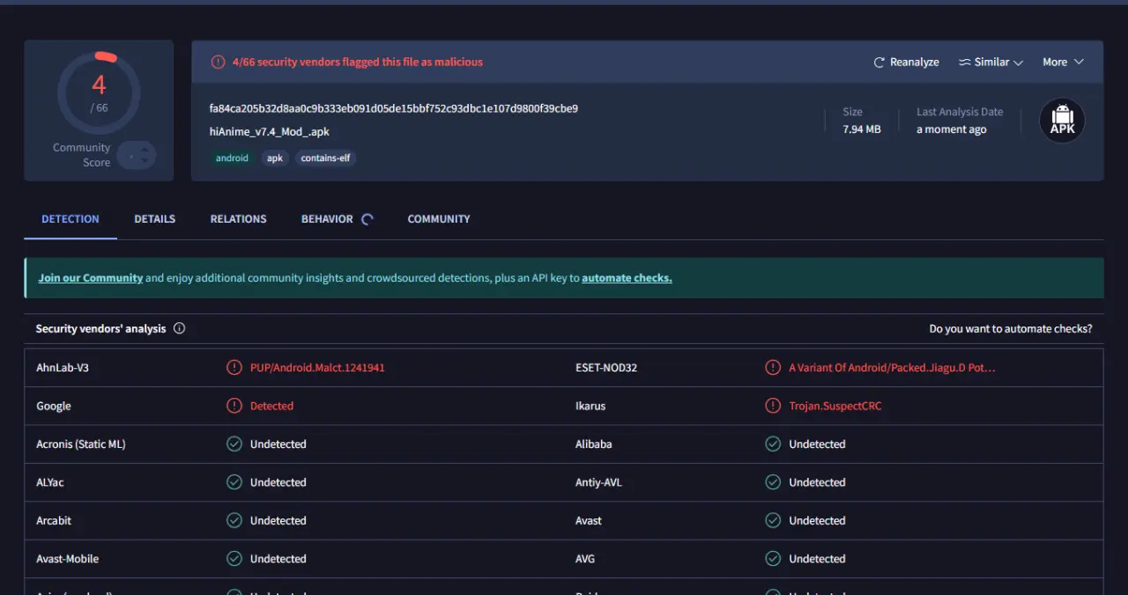Click the info icon beside Security vendors' analysis
Screen dimensions: 1128x595
pos(180,328)
